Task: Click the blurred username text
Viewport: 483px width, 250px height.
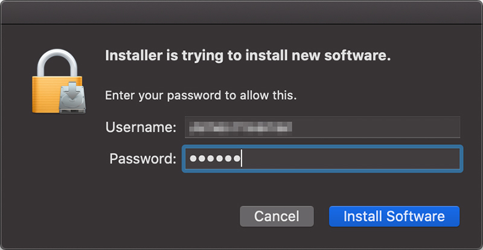Action: click(x=241, y=127)
